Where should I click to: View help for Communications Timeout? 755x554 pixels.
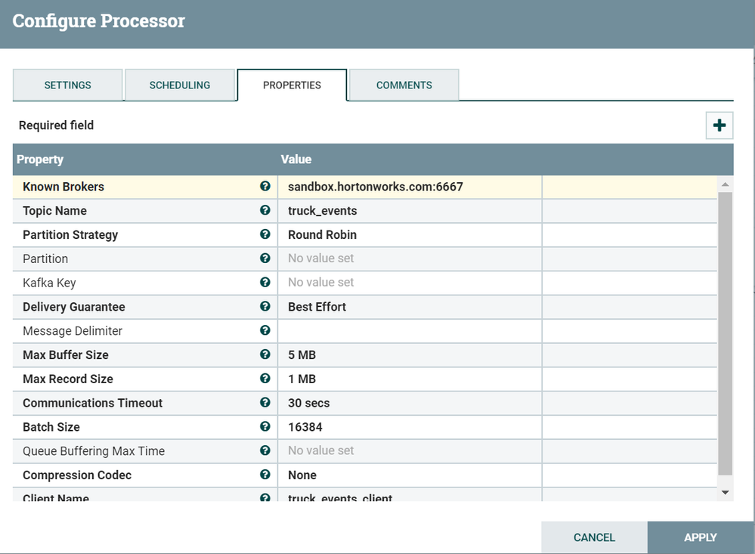(x=265, y=403)
